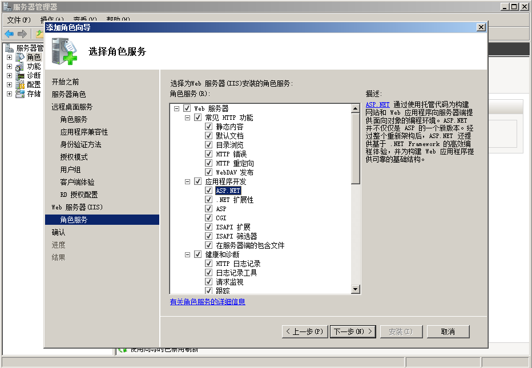Select ISAPI 扩展 list row text
The width and height of the screenshot is (532, 368).
click(233, 227)
